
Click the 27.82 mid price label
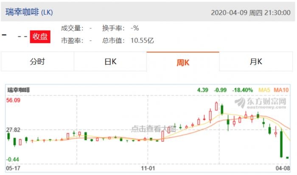coord(13,130)
